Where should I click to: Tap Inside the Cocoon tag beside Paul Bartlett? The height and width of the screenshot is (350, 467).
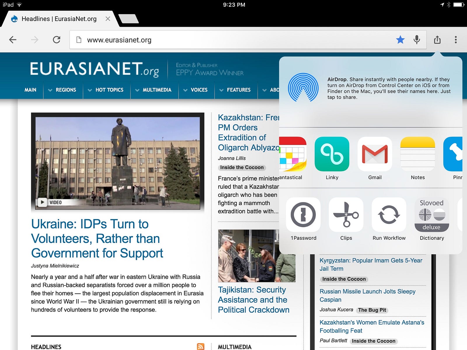(x=374, y=341)
